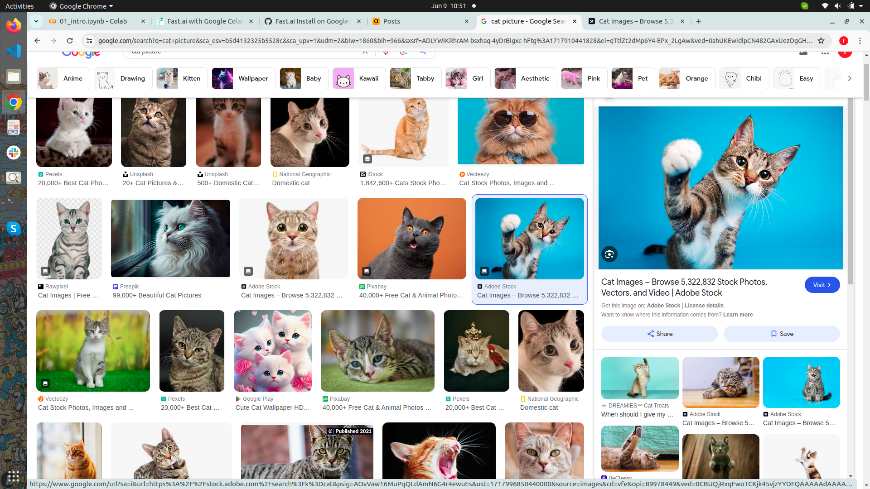Search within the image using Google Lens
The height and width of the screenshot is (489, 870).
tap(609, 254)
